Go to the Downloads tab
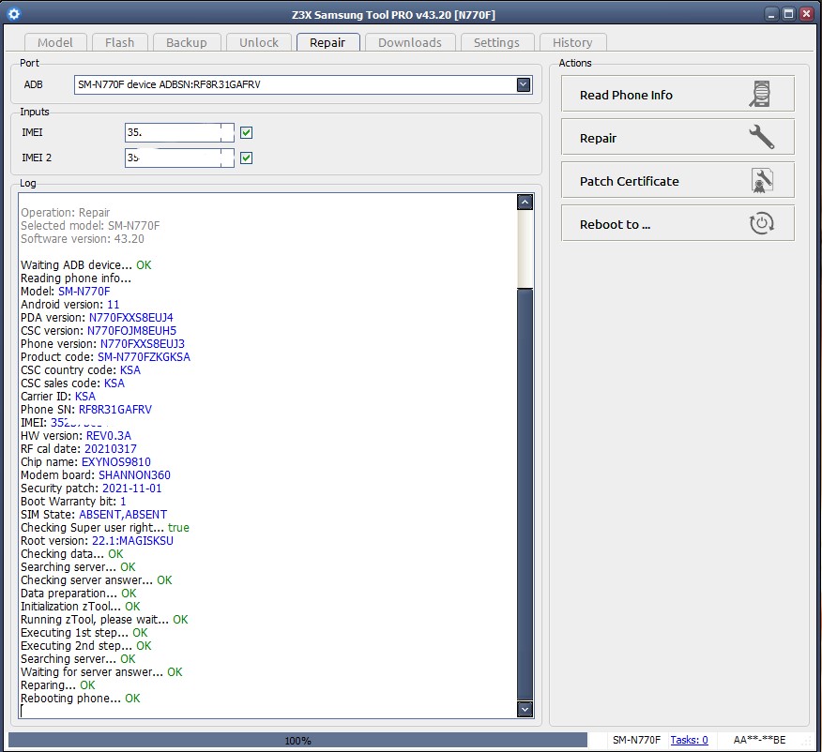 point(410,42)
